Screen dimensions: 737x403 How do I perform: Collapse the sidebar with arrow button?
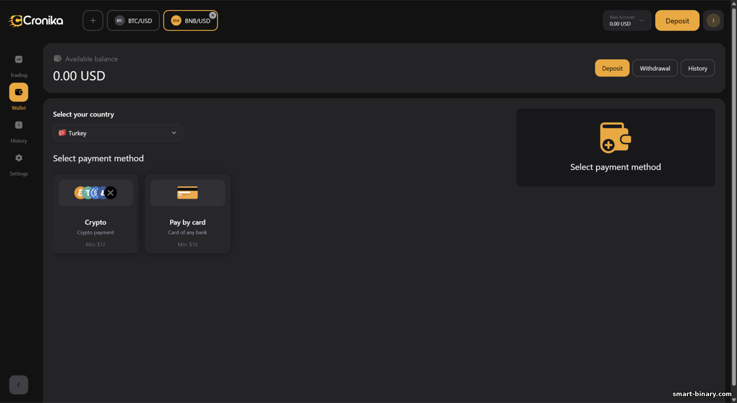click(19, 385)
